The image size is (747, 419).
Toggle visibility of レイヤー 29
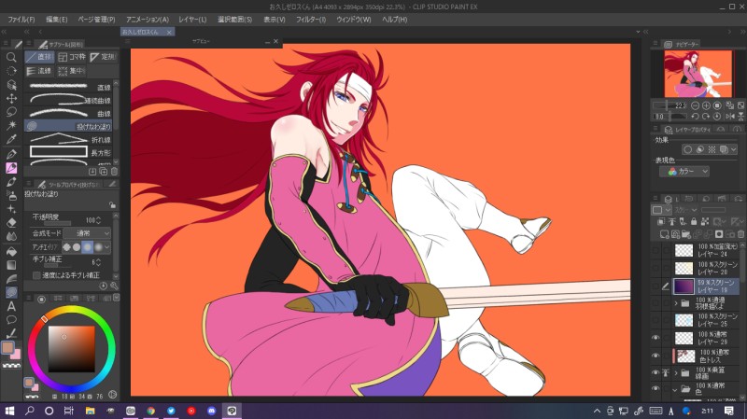click(x=655, y=338)
